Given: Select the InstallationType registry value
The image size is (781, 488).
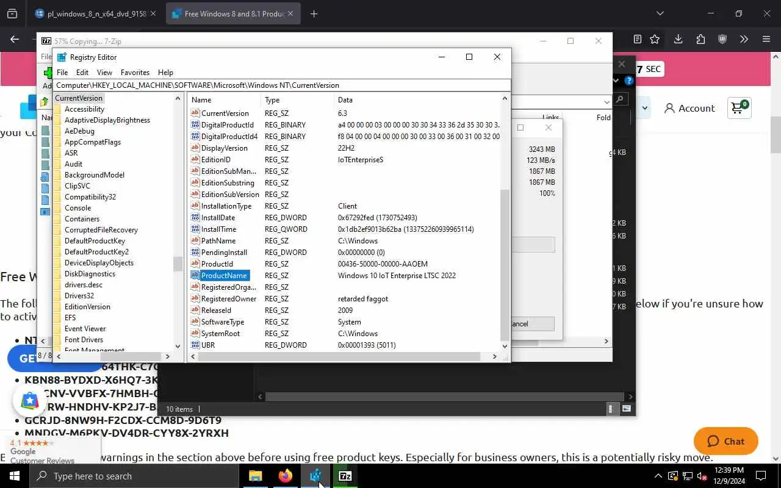Looking at the screenshot, I should pyautogui.click(x=226, y=206).
